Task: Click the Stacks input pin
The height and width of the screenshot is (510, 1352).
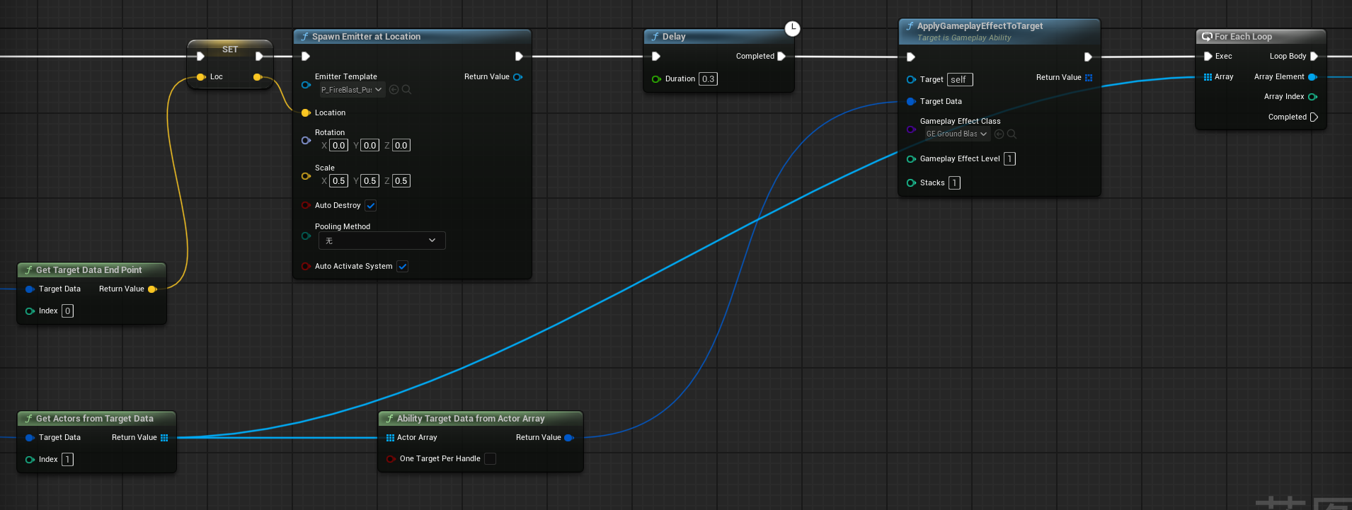Action: [x=911, y=182]
